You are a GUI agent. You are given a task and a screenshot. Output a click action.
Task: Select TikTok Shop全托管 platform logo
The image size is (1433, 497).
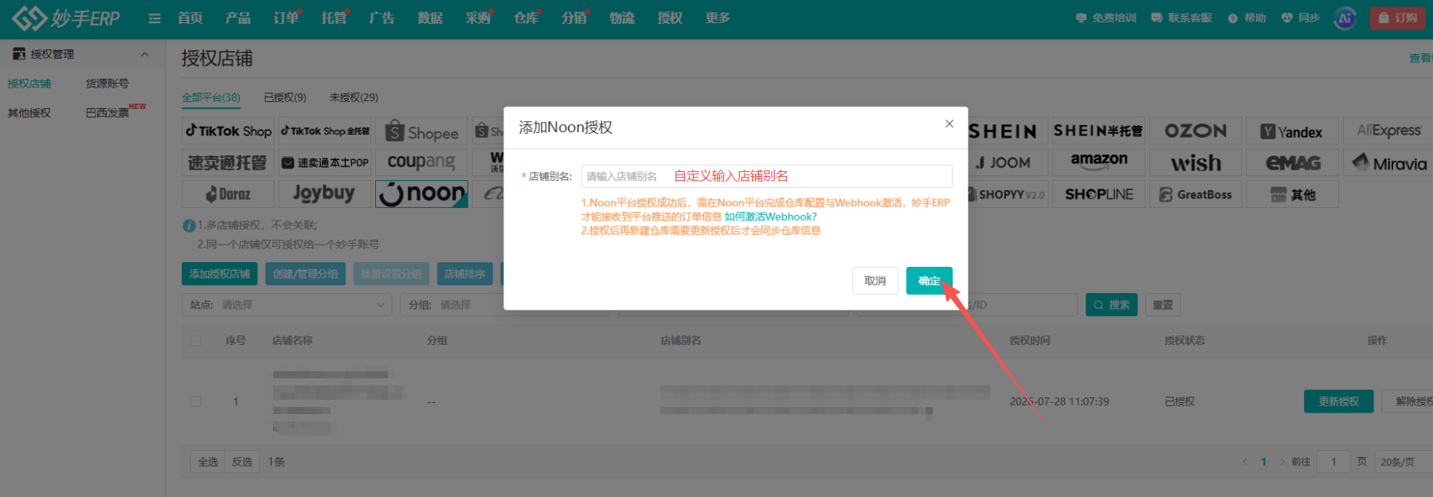click(325, 131)
